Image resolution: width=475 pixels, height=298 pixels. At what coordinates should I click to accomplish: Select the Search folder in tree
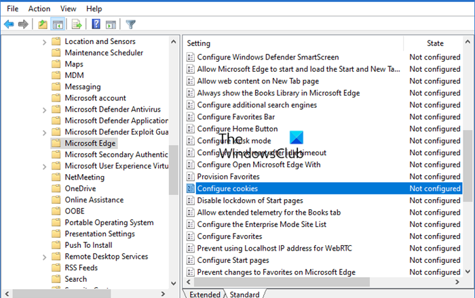coord(76,279)
